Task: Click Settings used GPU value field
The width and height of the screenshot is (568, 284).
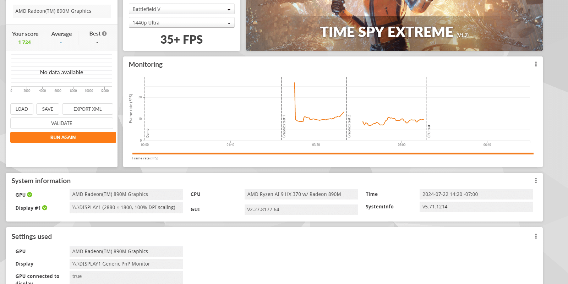Action: [126, 251]
